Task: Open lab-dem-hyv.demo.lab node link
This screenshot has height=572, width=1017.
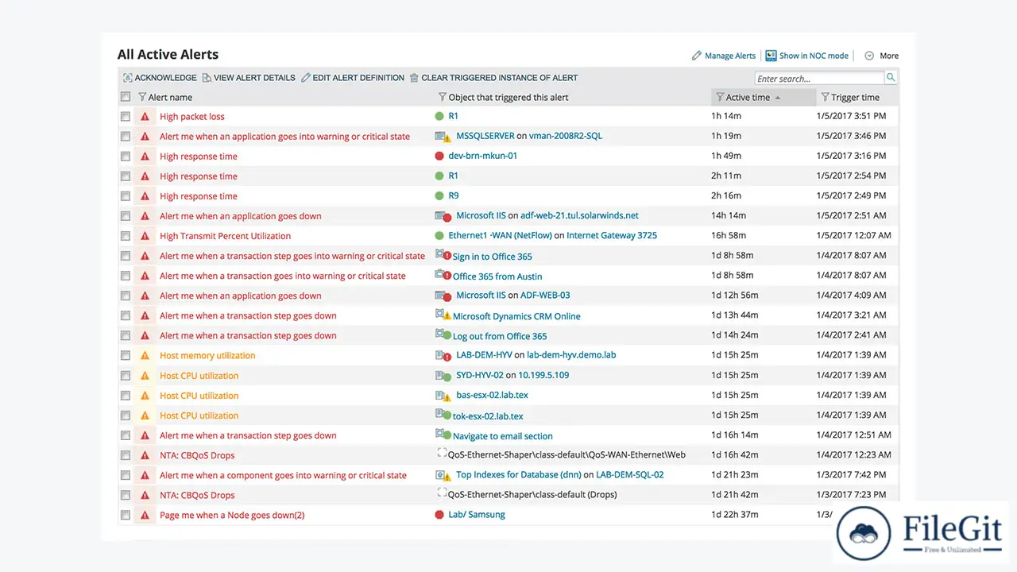Action: coord(571,355)
